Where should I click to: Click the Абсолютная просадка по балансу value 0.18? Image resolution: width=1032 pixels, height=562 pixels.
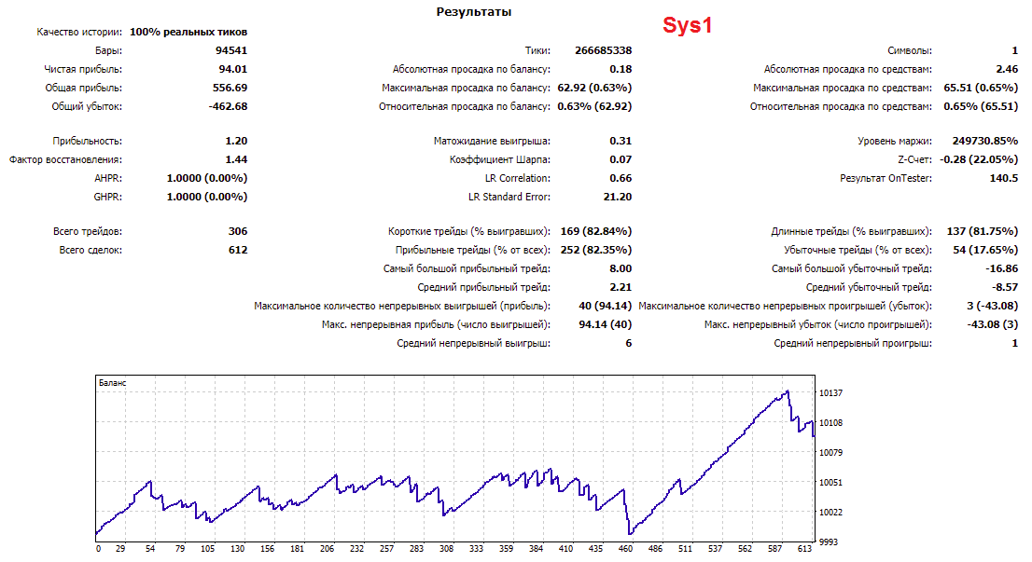tap(621, 69)
